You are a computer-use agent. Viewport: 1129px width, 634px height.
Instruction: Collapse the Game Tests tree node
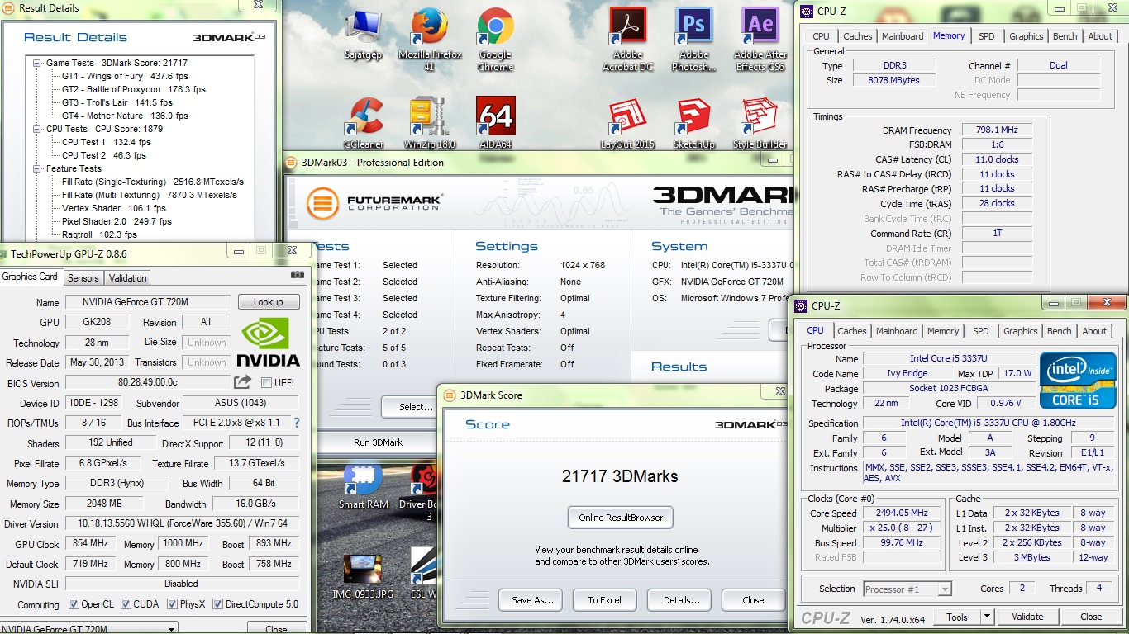click(x=37, y=63)
